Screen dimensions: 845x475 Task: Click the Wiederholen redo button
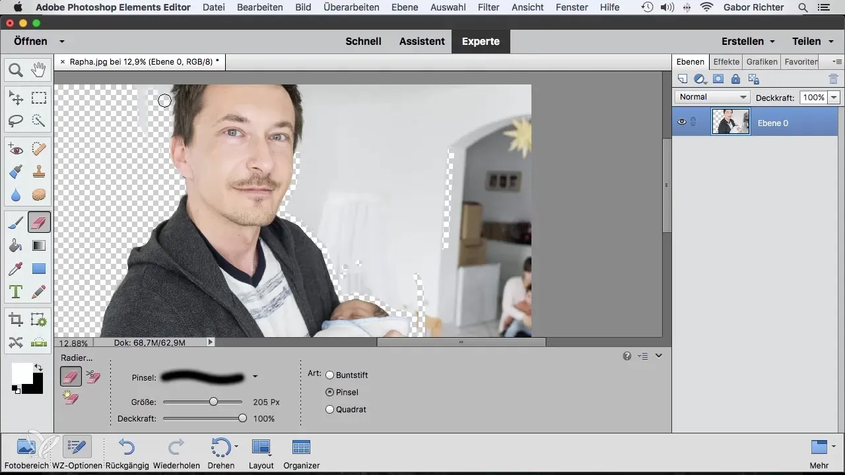(176, 453)
